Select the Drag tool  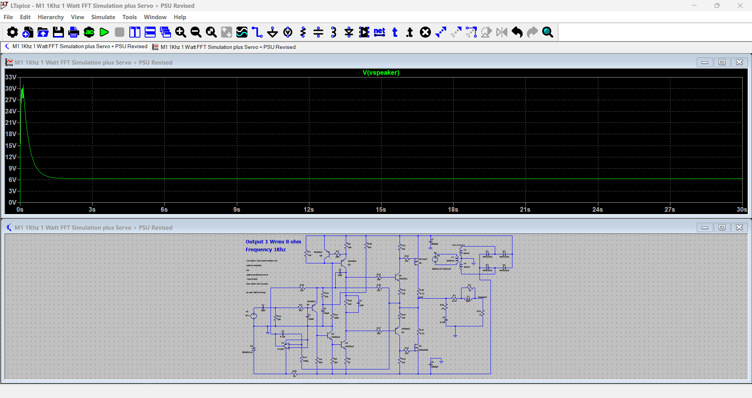(471, 32)
